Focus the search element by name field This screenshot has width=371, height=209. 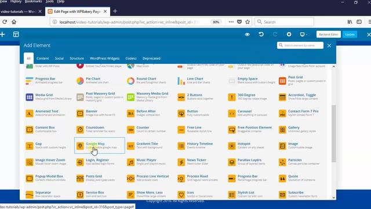point(300,45)
